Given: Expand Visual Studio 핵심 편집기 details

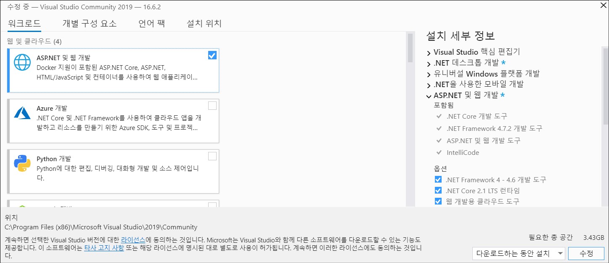Looking at the screenshot, I should tap(429, 53).
